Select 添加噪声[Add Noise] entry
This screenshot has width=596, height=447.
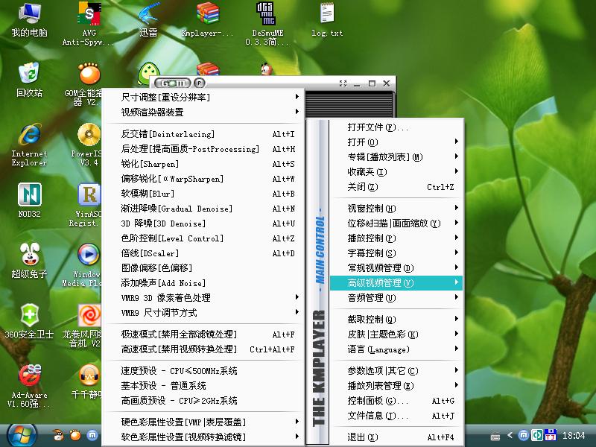tap(203, 283)
